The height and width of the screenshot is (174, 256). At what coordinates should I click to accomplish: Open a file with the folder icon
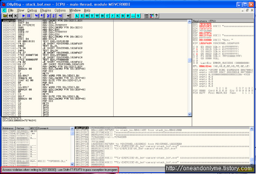point(5,16)
